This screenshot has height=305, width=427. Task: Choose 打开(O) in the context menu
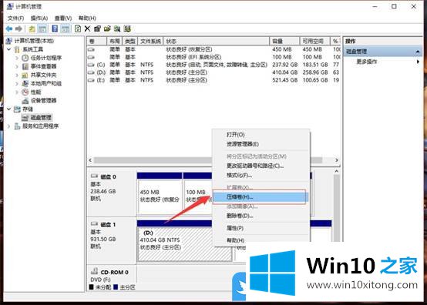261,135
